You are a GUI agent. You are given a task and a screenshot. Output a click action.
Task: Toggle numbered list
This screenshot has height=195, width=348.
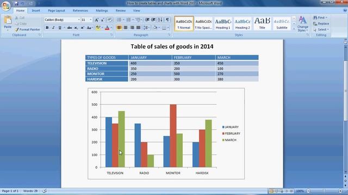pos(128,20)
